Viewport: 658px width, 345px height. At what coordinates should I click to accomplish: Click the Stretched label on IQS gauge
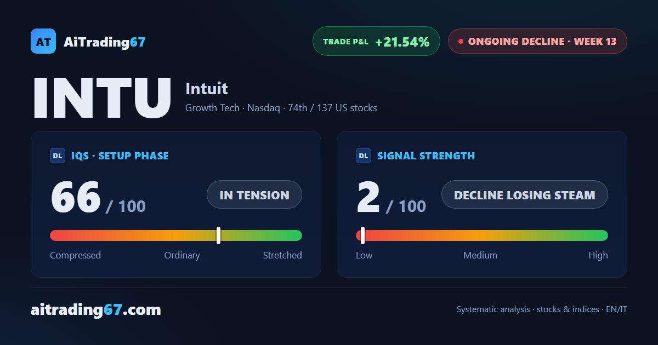tap(282, 255)
